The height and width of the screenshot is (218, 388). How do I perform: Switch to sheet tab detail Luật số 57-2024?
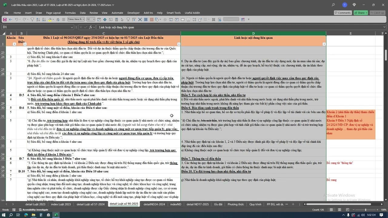(90, 204)
